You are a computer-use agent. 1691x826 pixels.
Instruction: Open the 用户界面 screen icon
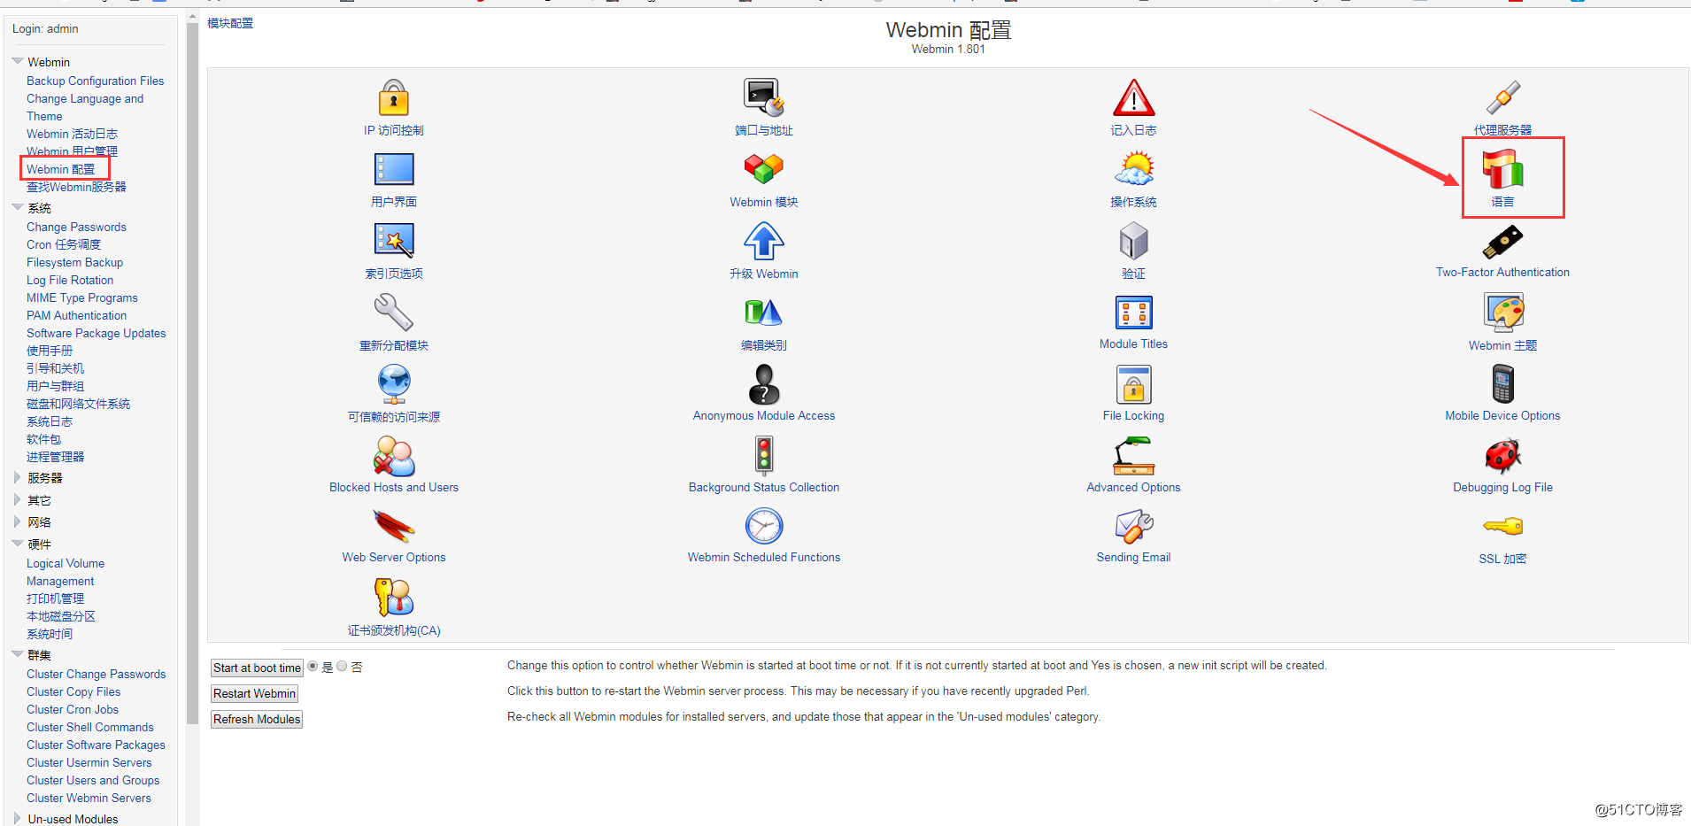(x=394, y=169)
